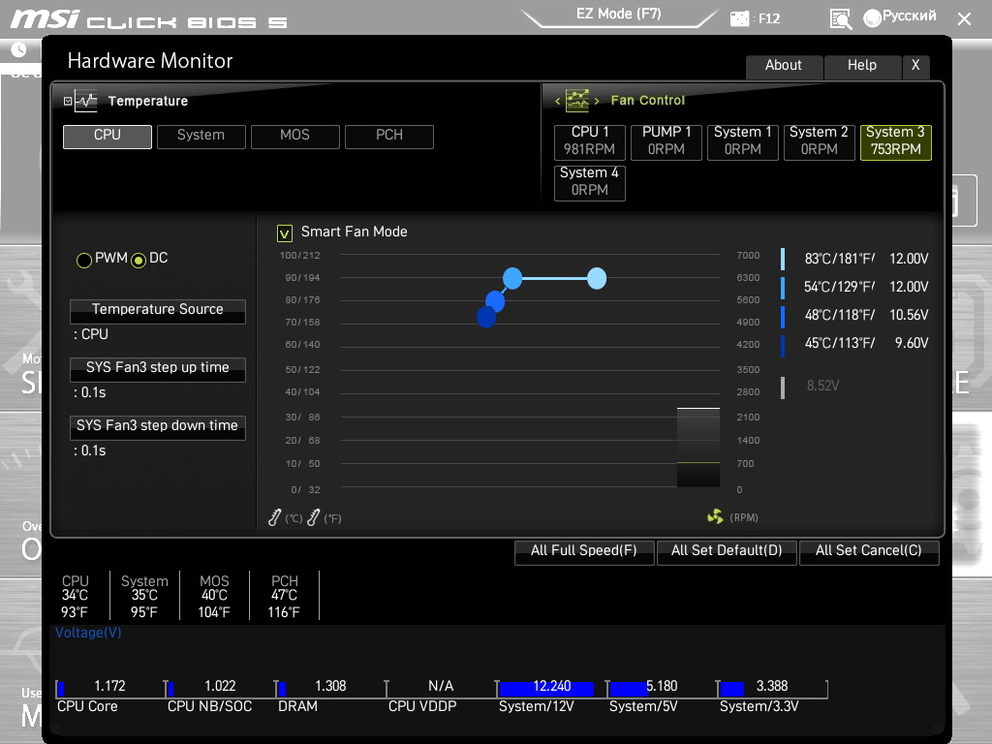Image resolution: width=992 pixels, height=744 pixels.
Task: Switch to the CPU temperature tab
Action: tap(108, 136)
